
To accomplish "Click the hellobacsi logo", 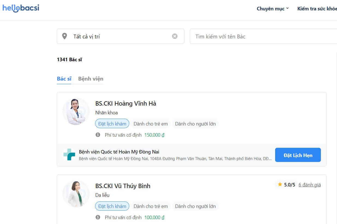I will point(20,8).
